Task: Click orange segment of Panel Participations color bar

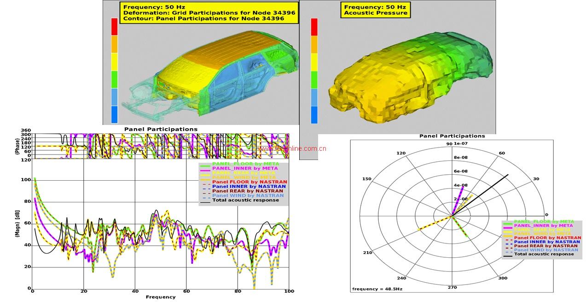Action: [x=114, y=44]
